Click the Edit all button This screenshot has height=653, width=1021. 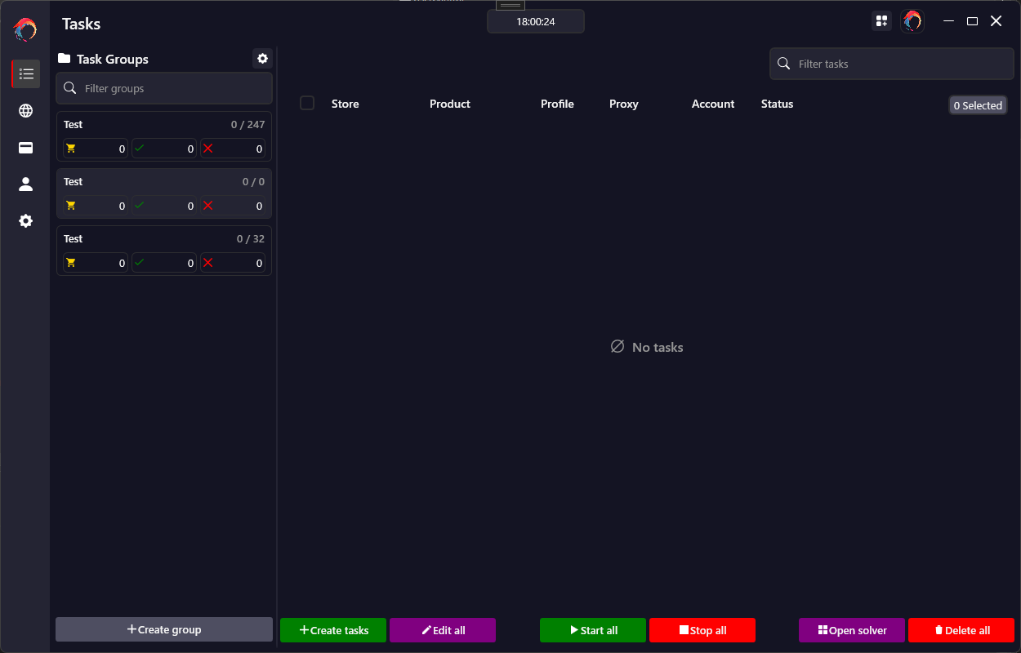[443, 630]
